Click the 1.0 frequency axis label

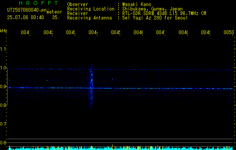tap(3, 68)
